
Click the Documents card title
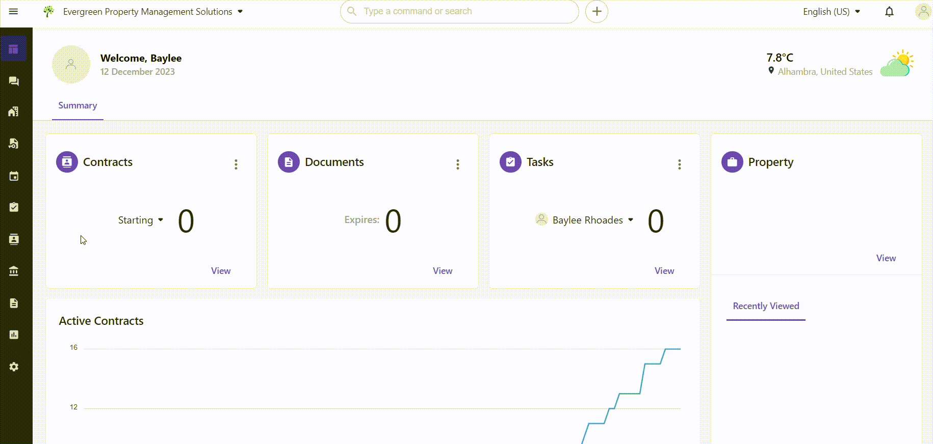(x=334, y=162)
